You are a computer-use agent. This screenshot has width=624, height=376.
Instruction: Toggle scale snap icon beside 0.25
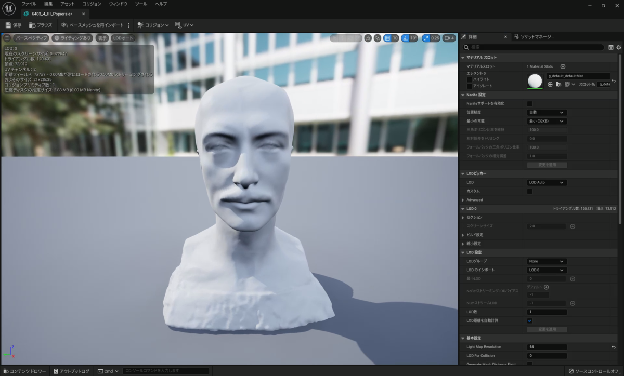(x=426, y=38)
